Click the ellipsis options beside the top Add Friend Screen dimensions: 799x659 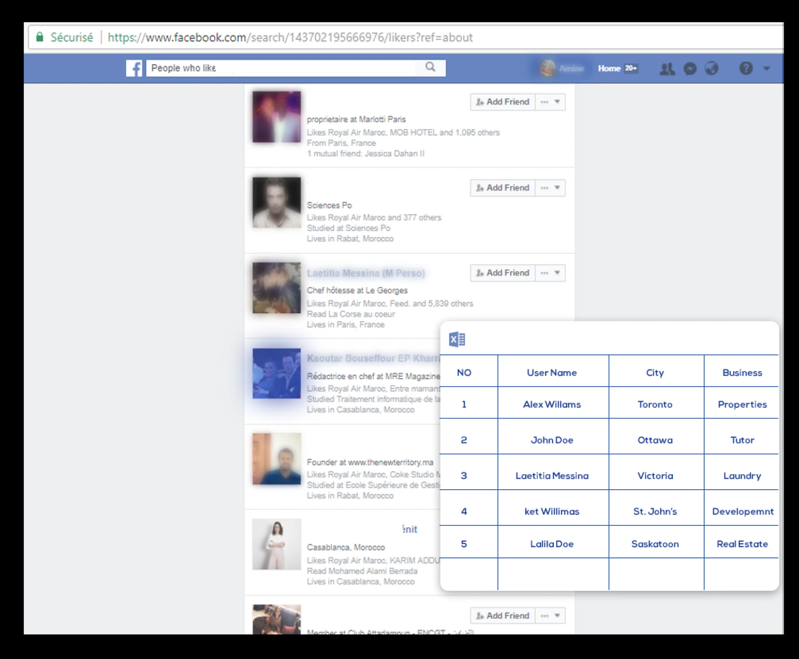544,102
